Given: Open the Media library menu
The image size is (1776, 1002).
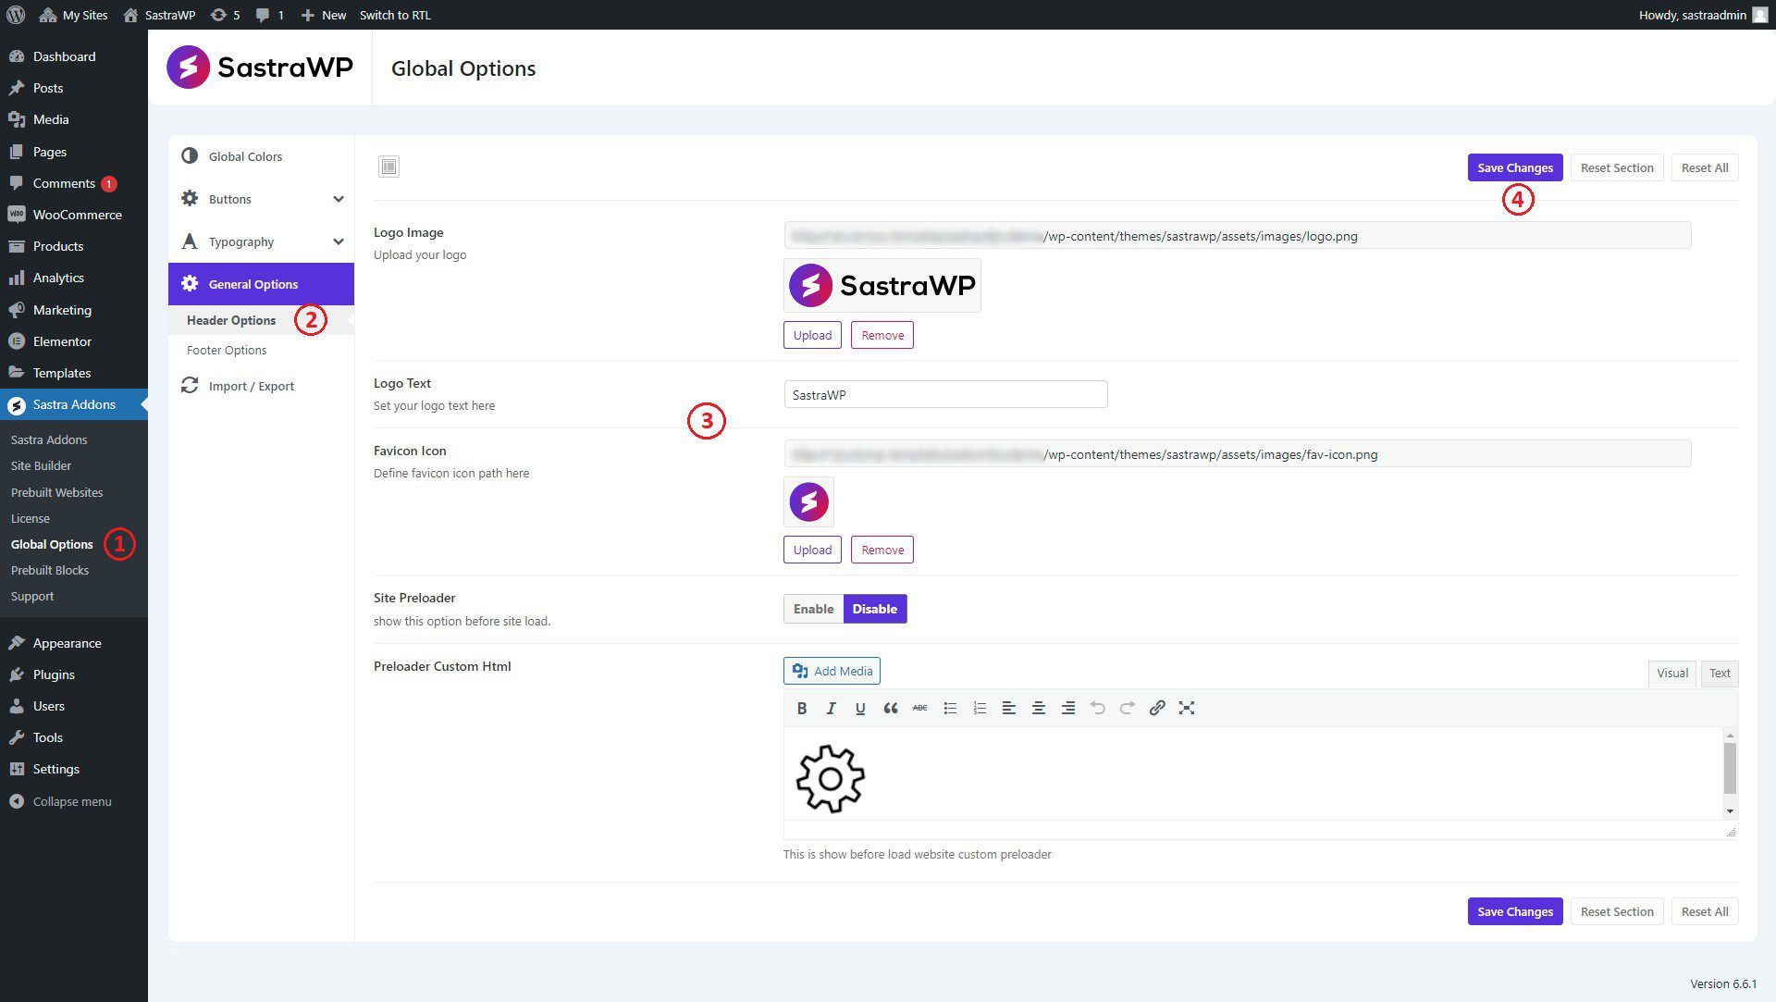Looking at the screenshot, I should [x=74, y=119].
